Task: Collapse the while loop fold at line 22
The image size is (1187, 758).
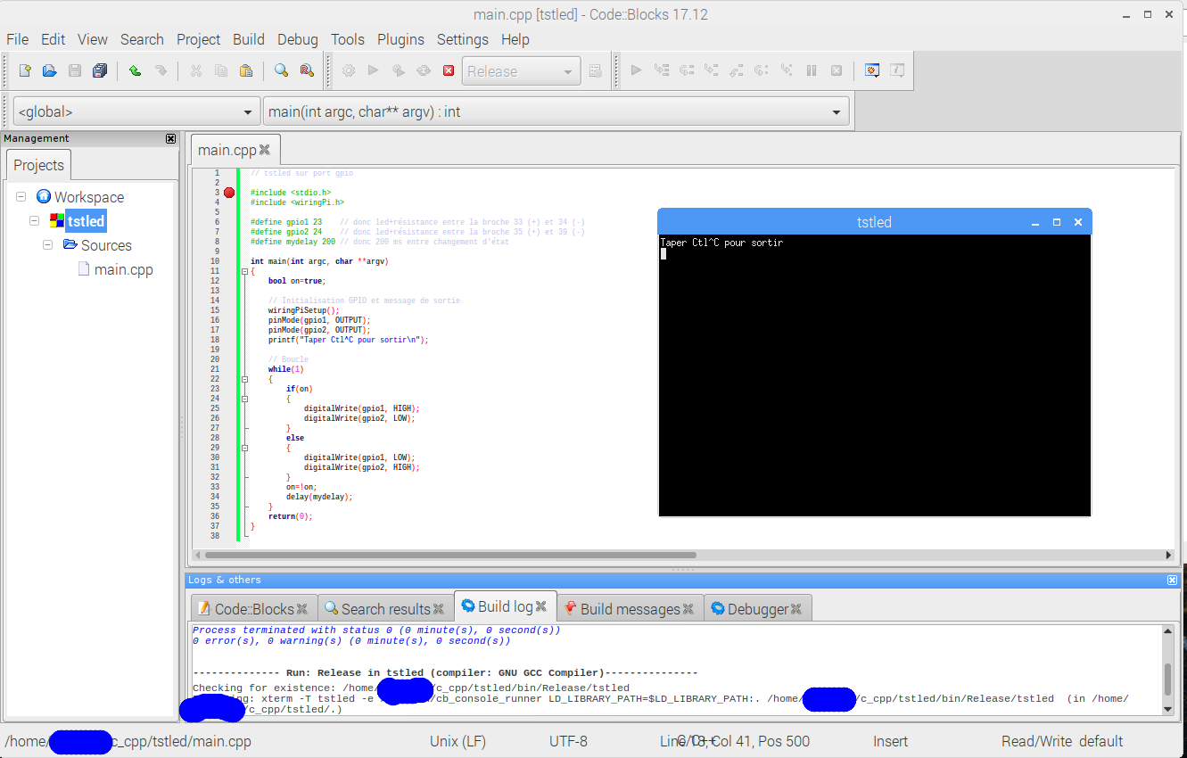Action: click(245, 379)
